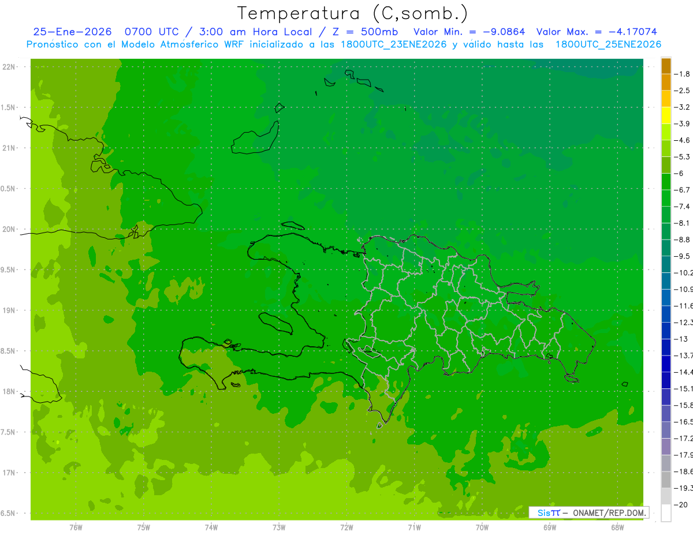Viewport: 693px width, 535px height.
Task: Click the '76W' longitude axis label
Action: [76, 527]
